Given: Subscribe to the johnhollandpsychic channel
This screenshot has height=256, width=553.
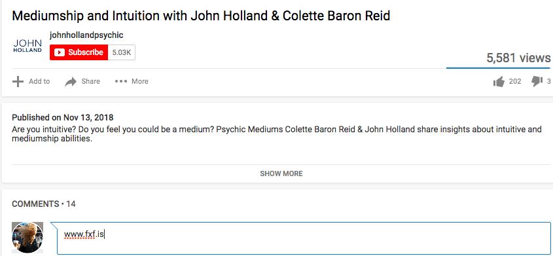Looking at the screenshot, I should 79,52.
